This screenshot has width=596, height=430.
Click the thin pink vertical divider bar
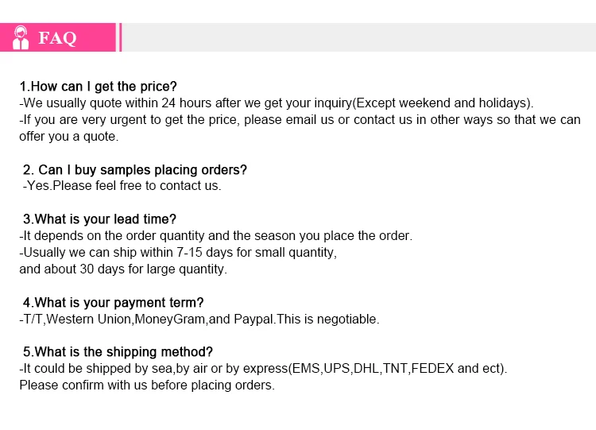(x=120, y=37)
